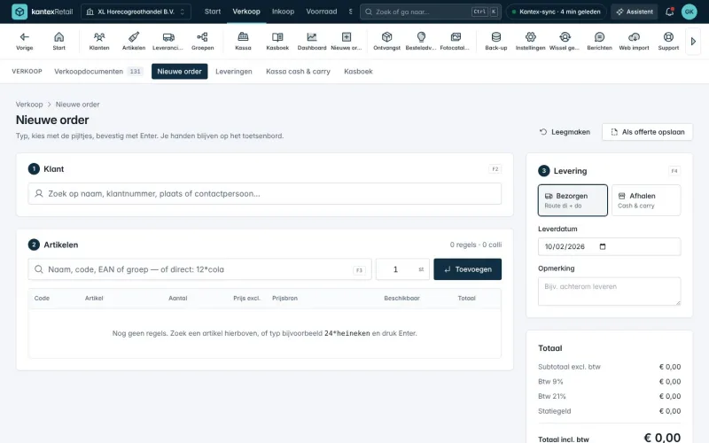Image resolution: width=709 pixels, height=443 pixels.
Task: Open the Fotocatalogus toolbar icon
Action: [456, 41]
